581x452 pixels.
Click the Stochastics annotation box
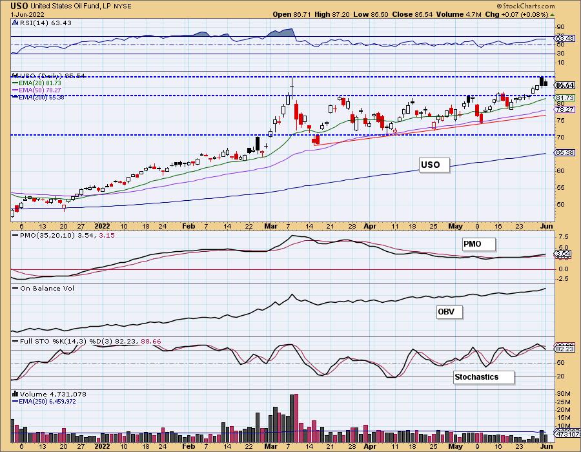pos(484,377)
